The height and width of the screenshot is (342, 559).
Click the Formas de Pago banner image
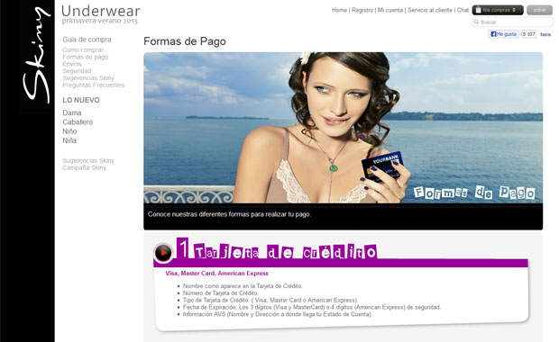(343, 128)
